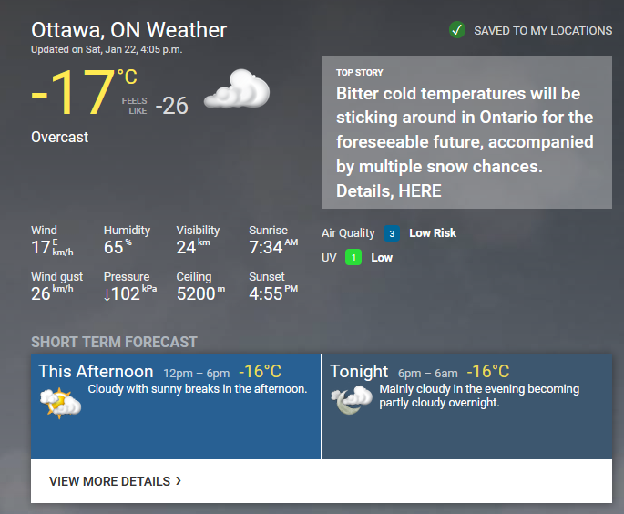The height and width of the screenshot is (514, 624).
Task: Click the Ottawa, ON Weather heading
Action: [129, 30]
